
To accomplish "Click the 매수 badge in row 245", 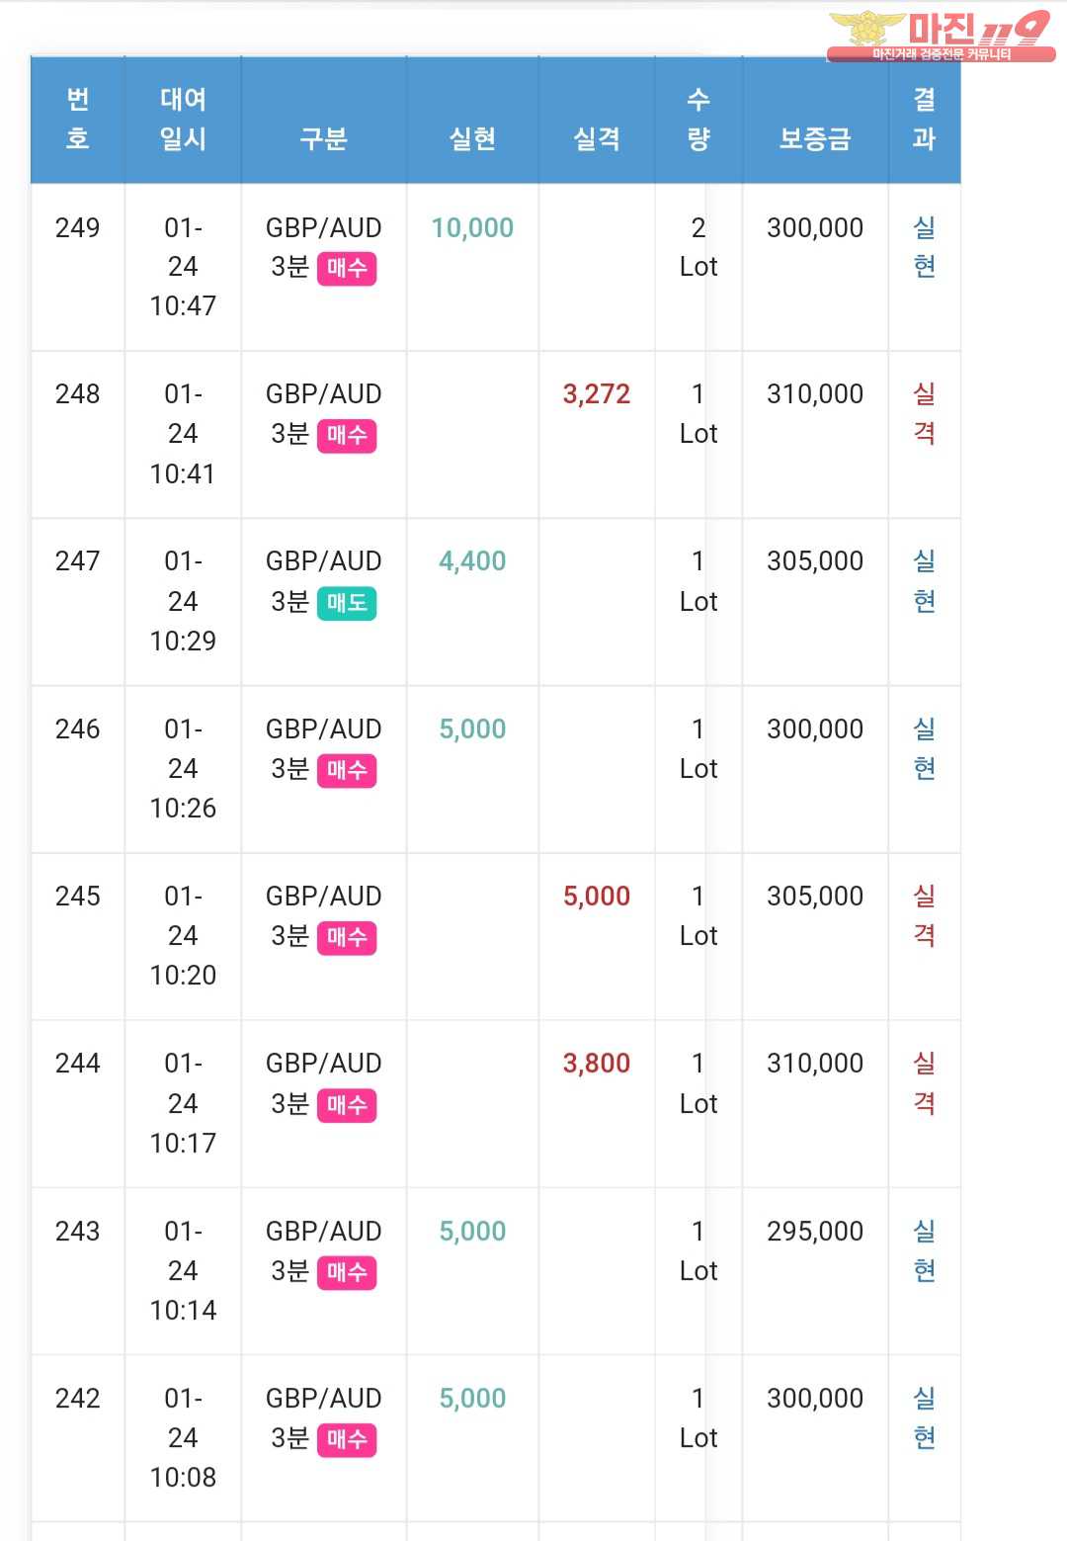I will coord(347,937).
